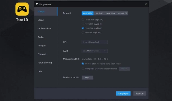Select the Versi tablet resolution mode
Screen dimensions: 172x101
(x=88, y=13)
